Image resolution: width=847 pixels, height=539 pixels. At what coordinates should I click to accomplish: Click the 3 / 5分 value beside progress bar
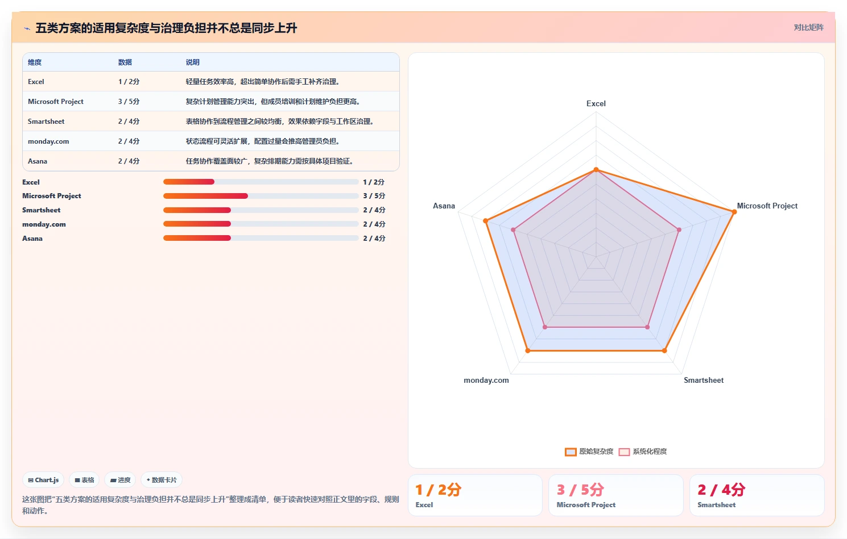374,196
